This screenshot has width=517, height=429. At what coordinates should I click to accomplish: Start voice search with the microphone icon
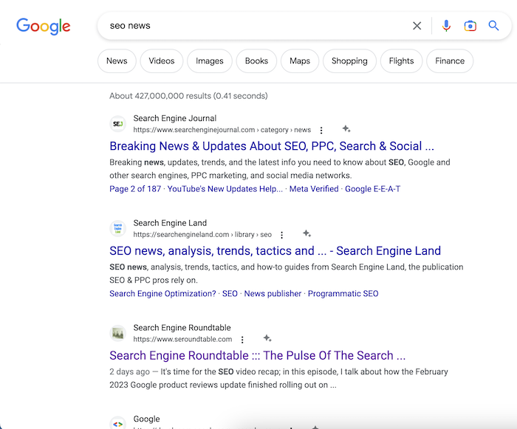[x=446, y=26]
